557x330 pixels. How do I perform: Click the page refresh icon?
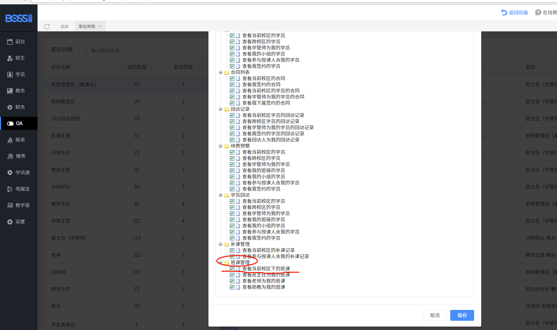point(47,27)
